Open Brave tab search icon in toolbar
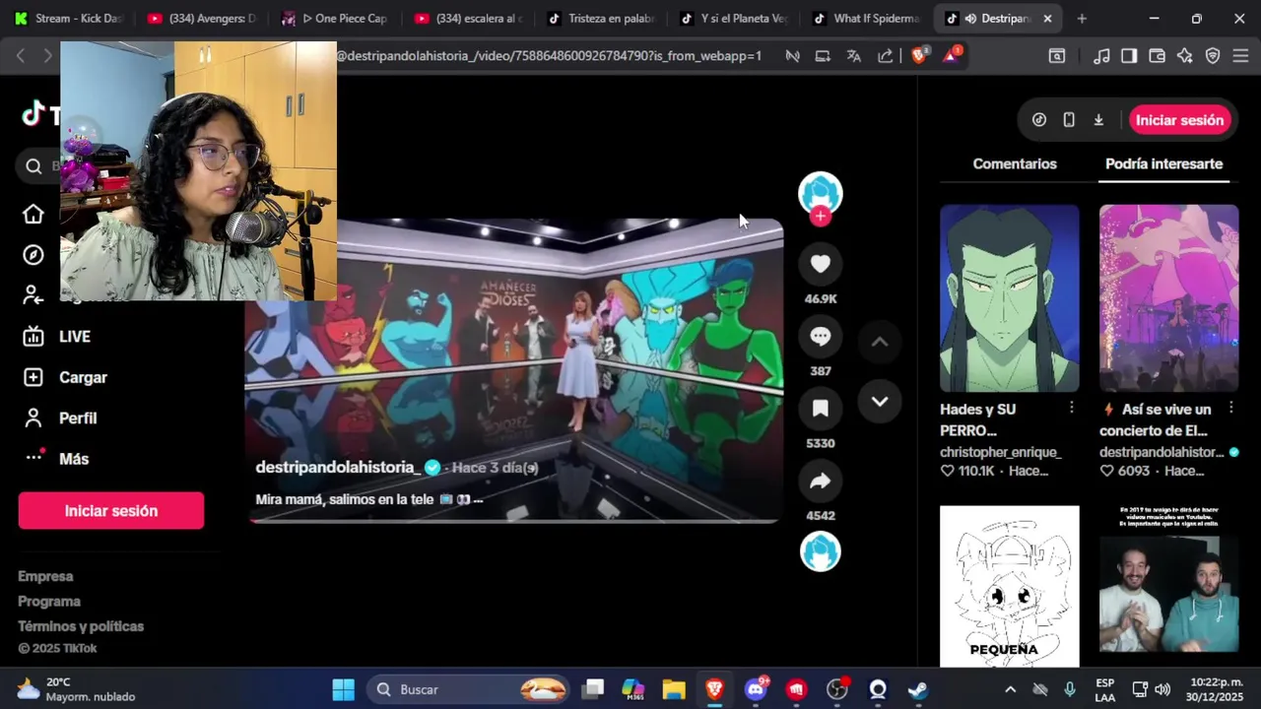Viewport: 1261px width, 709px height. pos(1057,56)
